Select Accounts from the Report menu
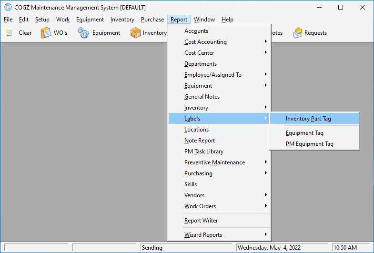This screenshot has width=374, height=253. 219,31
